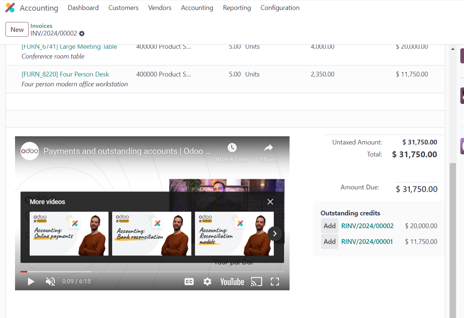The width and height of the screenshot is (464, 318).
Task: Open Customers menu
Action: (x=124, y=8)
